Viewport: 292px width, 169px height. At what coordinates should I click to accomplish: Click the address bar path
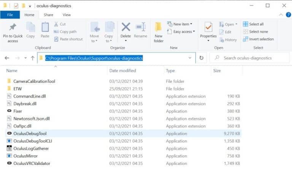coord(94,58)
